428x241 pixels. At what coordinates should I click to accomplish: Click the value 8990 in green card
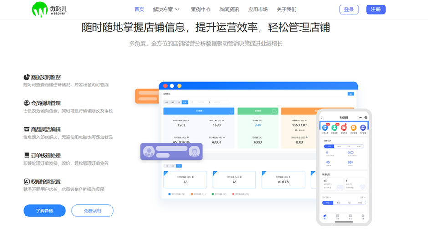258,142
